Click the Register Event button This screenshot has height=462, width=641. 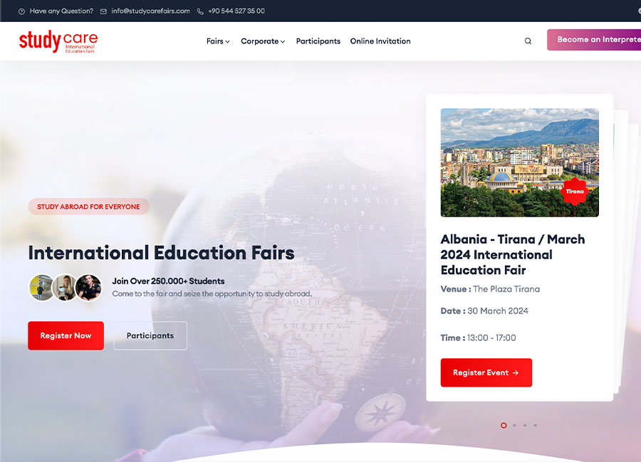pyautogui.click(x=486, y=372)
